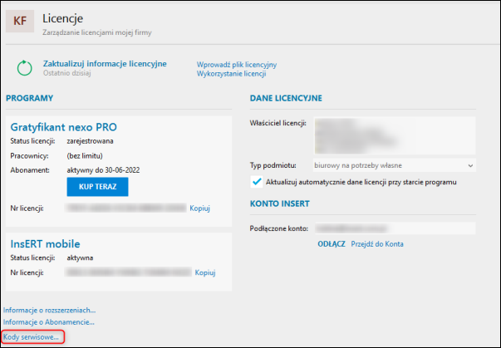Click 'Zarządzanie licencjami mojej firmy' subtitle
501x348 pixels.
coord(97,32)
